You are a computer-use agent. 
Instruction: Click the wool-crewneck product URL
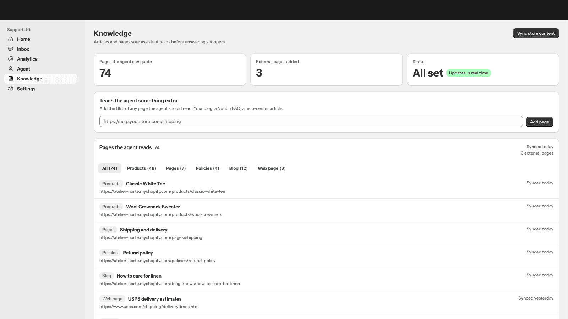coord(160,214)
